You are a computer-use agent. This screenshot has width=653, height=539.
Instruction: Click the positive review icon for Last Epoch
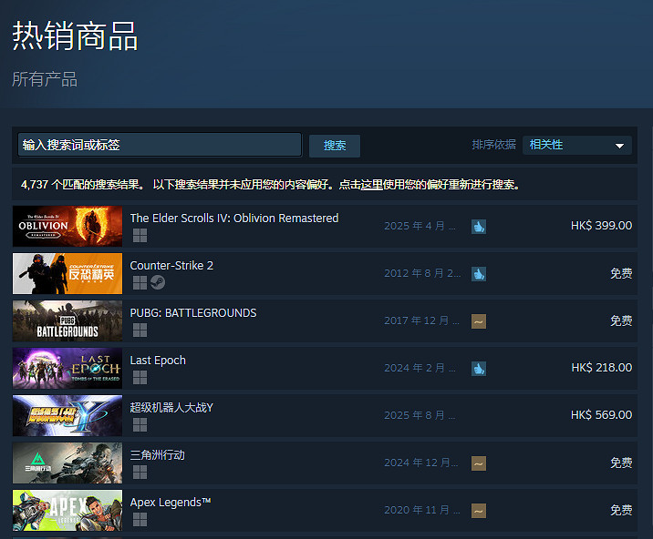point(479,369)
